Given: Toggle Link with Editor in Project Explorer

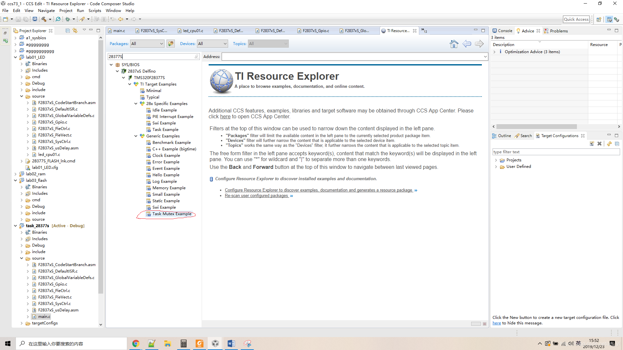Looking at the screenshot, I should pyautogui.click(x=75, y=31).
